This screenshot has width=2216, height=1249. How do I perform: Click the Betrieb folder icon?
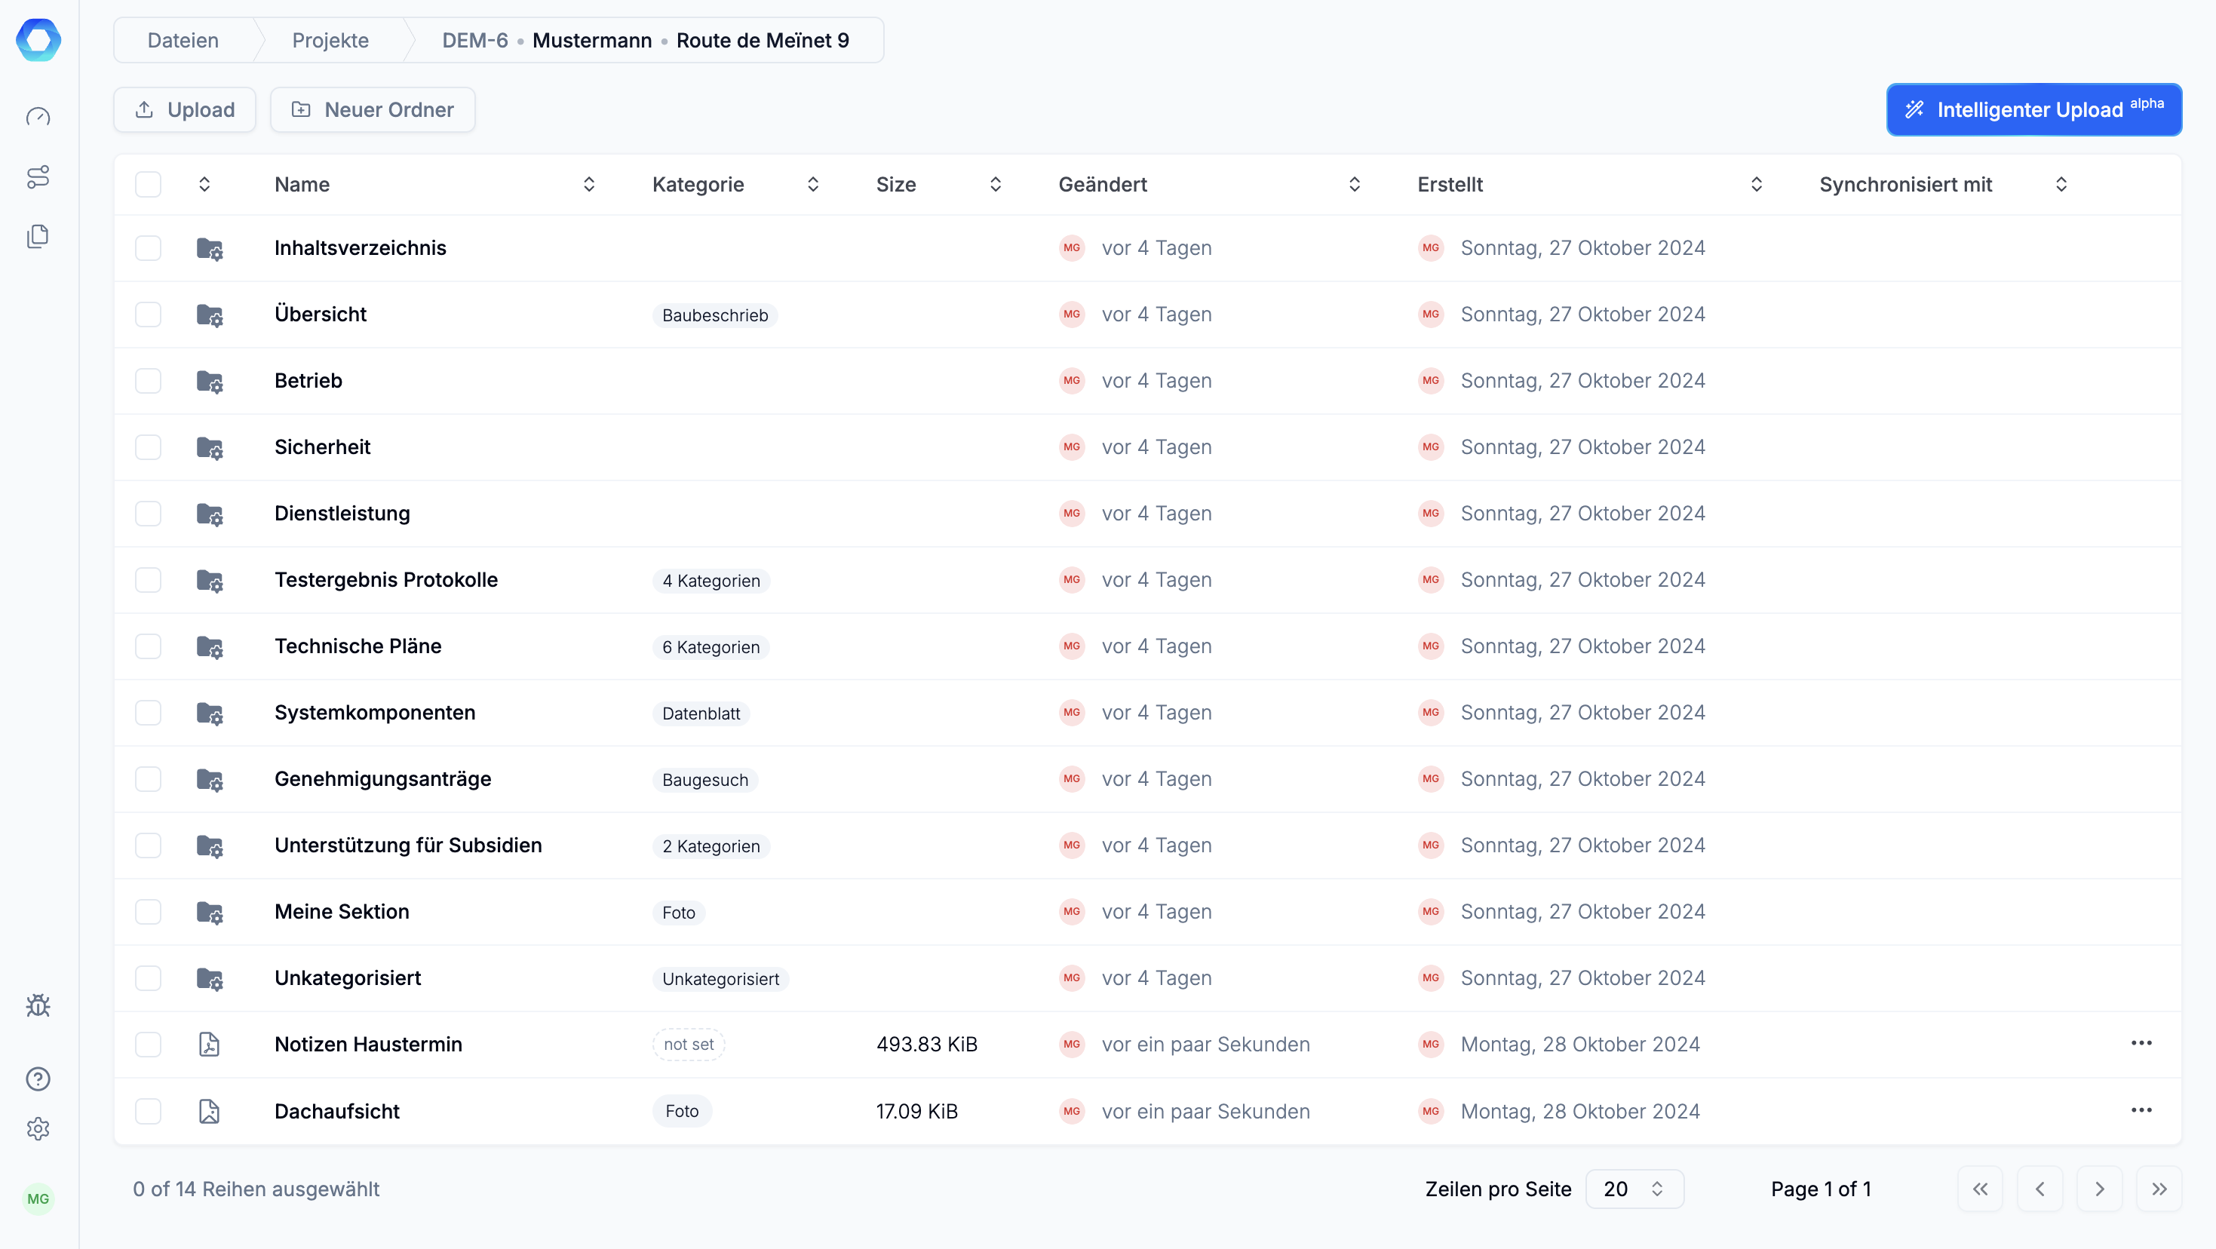click(x=210, y=381)
